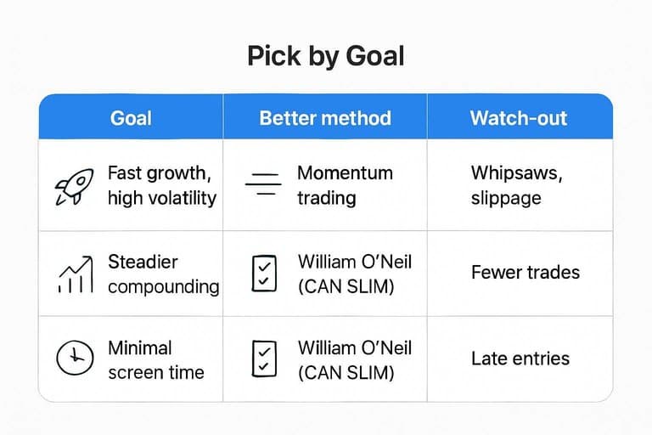The image size is (652, 435).
Task: Click the 'Steadier compounding' goal text
Action: coord(163,274)
